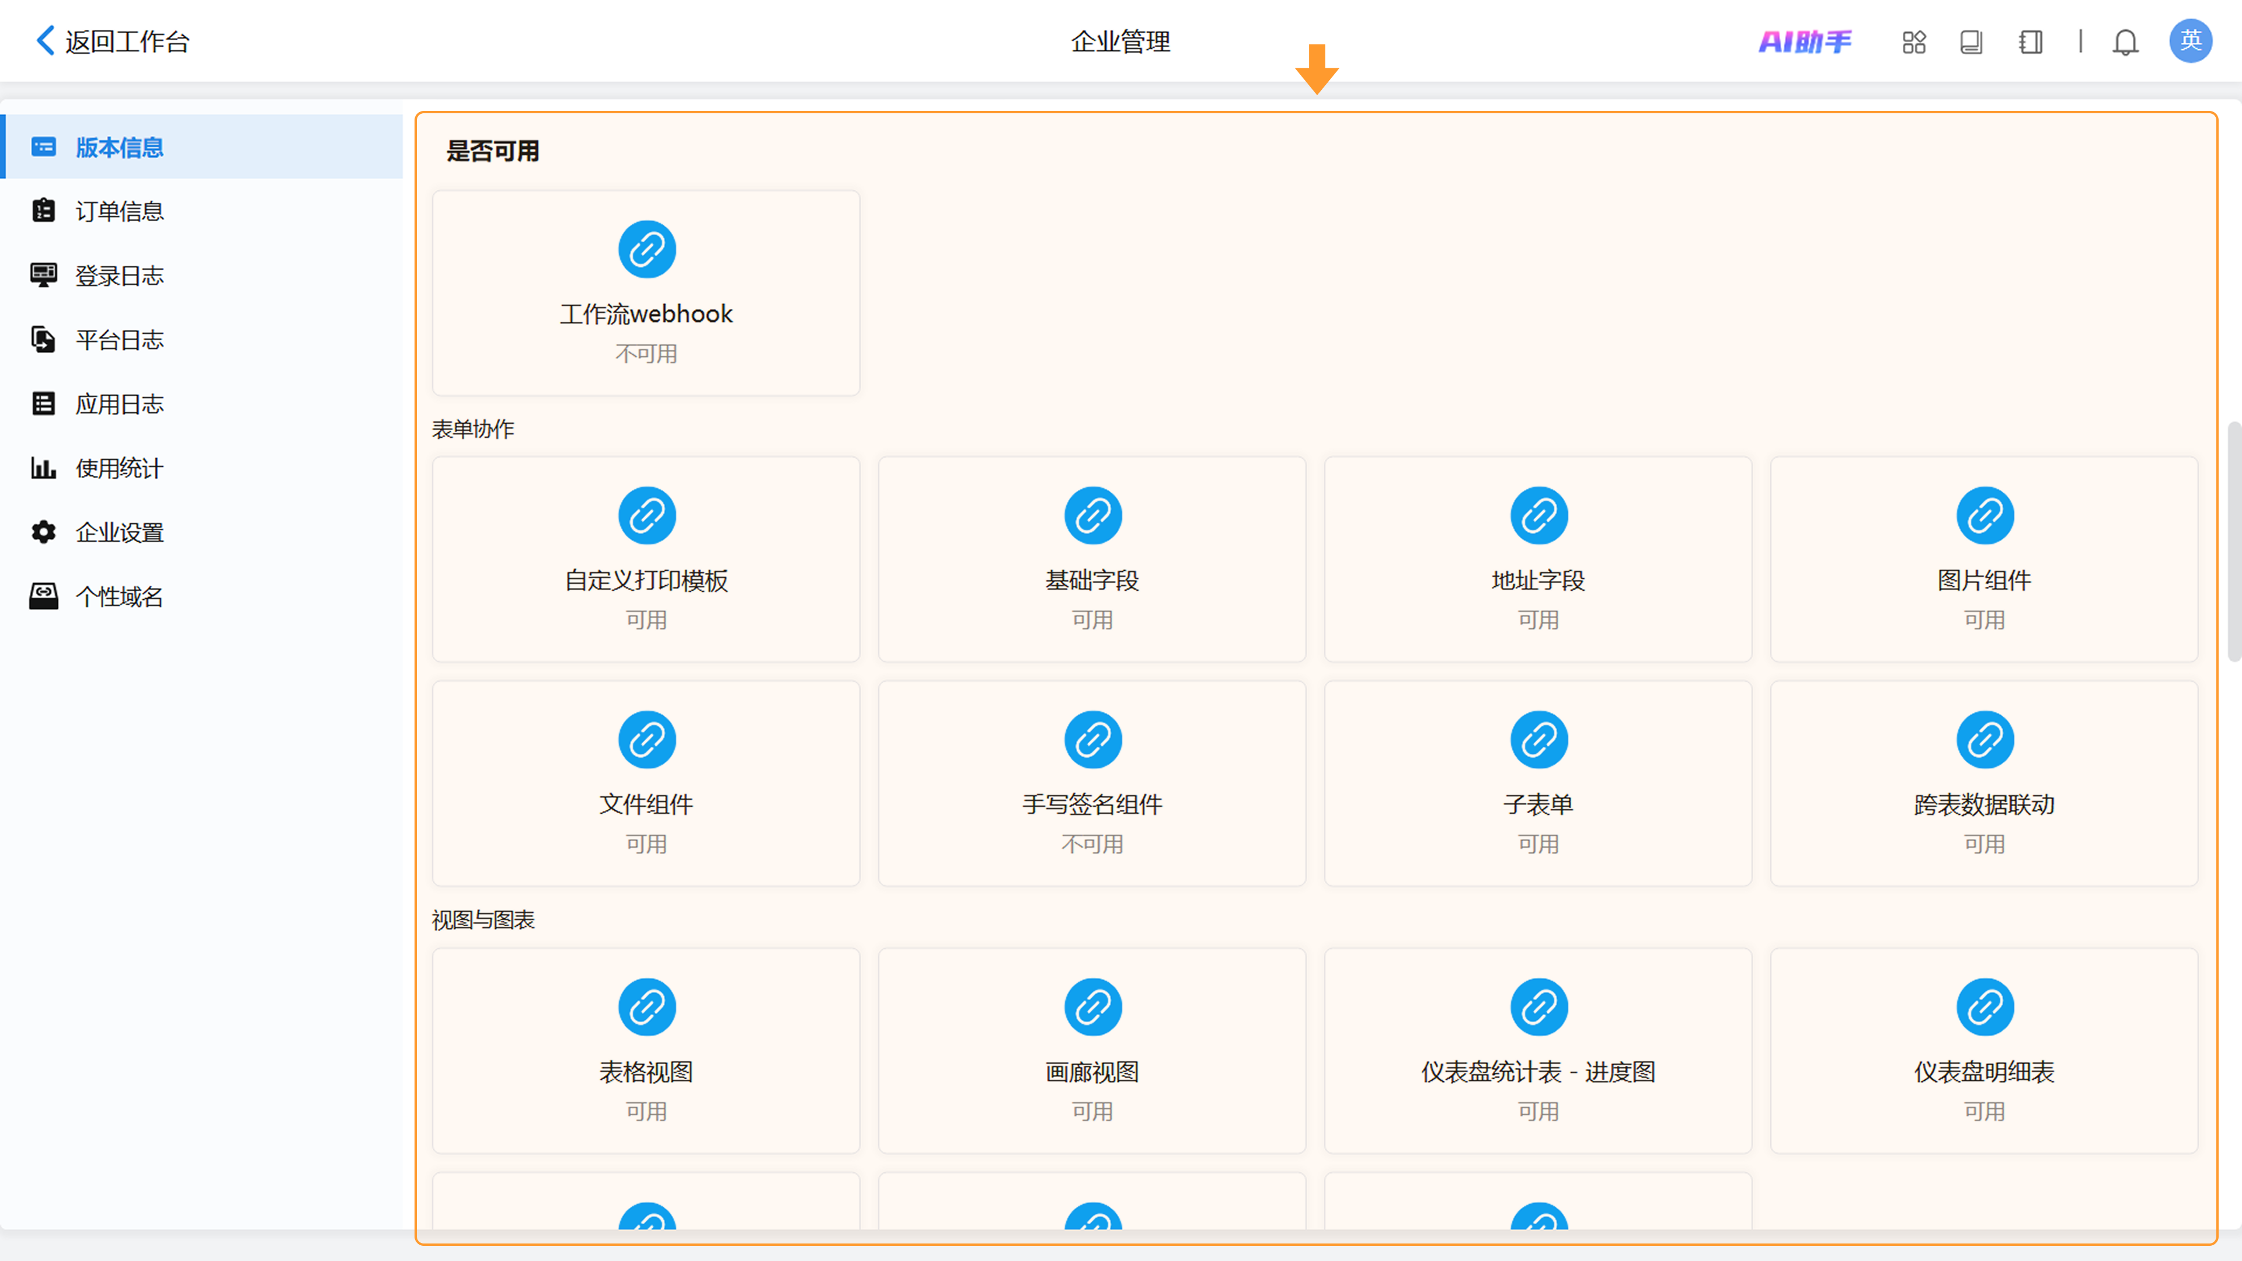Click the 文件组件 label text
Screen dimensions: 2242x1261
[x=646, y=804]
